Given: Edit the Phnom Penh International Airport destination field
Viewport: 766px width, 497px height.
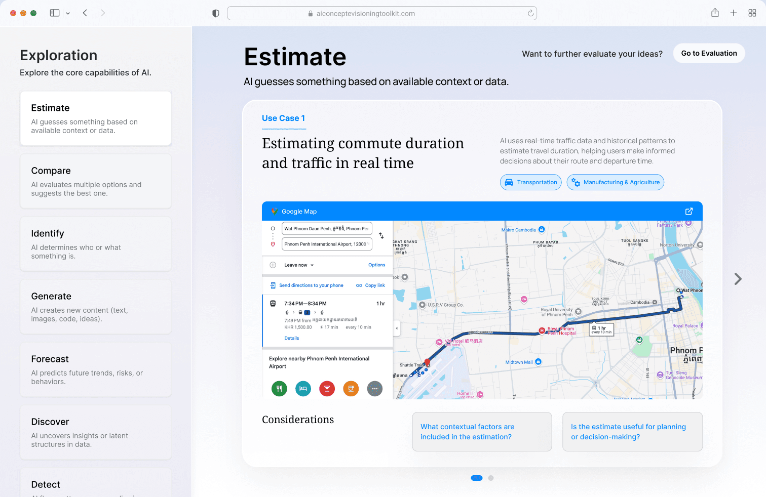Looking at the screenshot, I should pyautogui.click(x=327, y=244).
